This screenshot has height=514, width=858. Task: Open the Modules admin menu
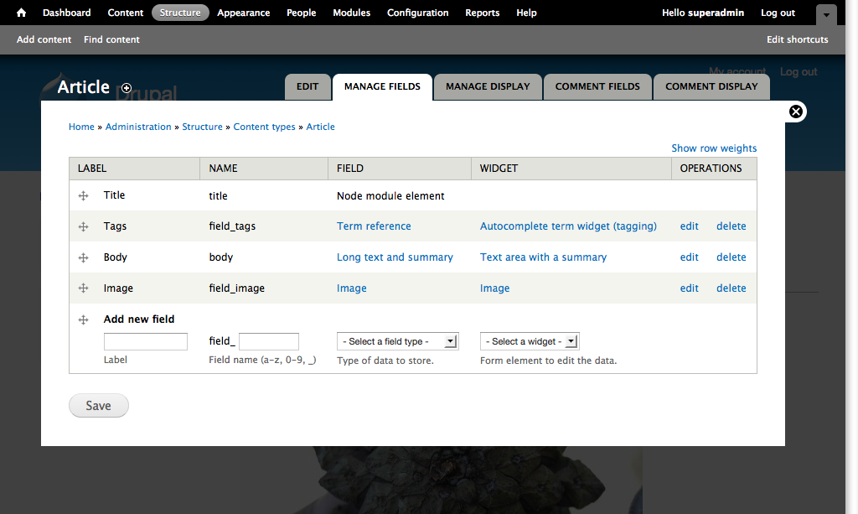click(351, 13)
